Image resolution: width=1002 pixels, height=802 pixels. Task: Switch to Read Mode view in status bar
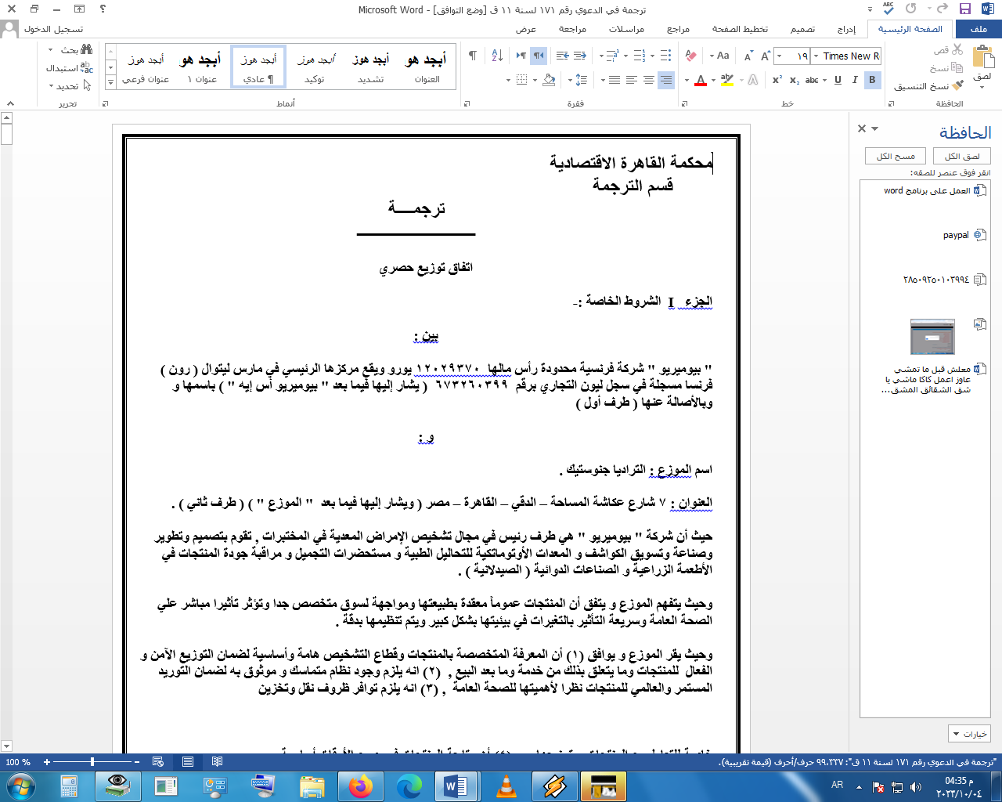[217, 761]
